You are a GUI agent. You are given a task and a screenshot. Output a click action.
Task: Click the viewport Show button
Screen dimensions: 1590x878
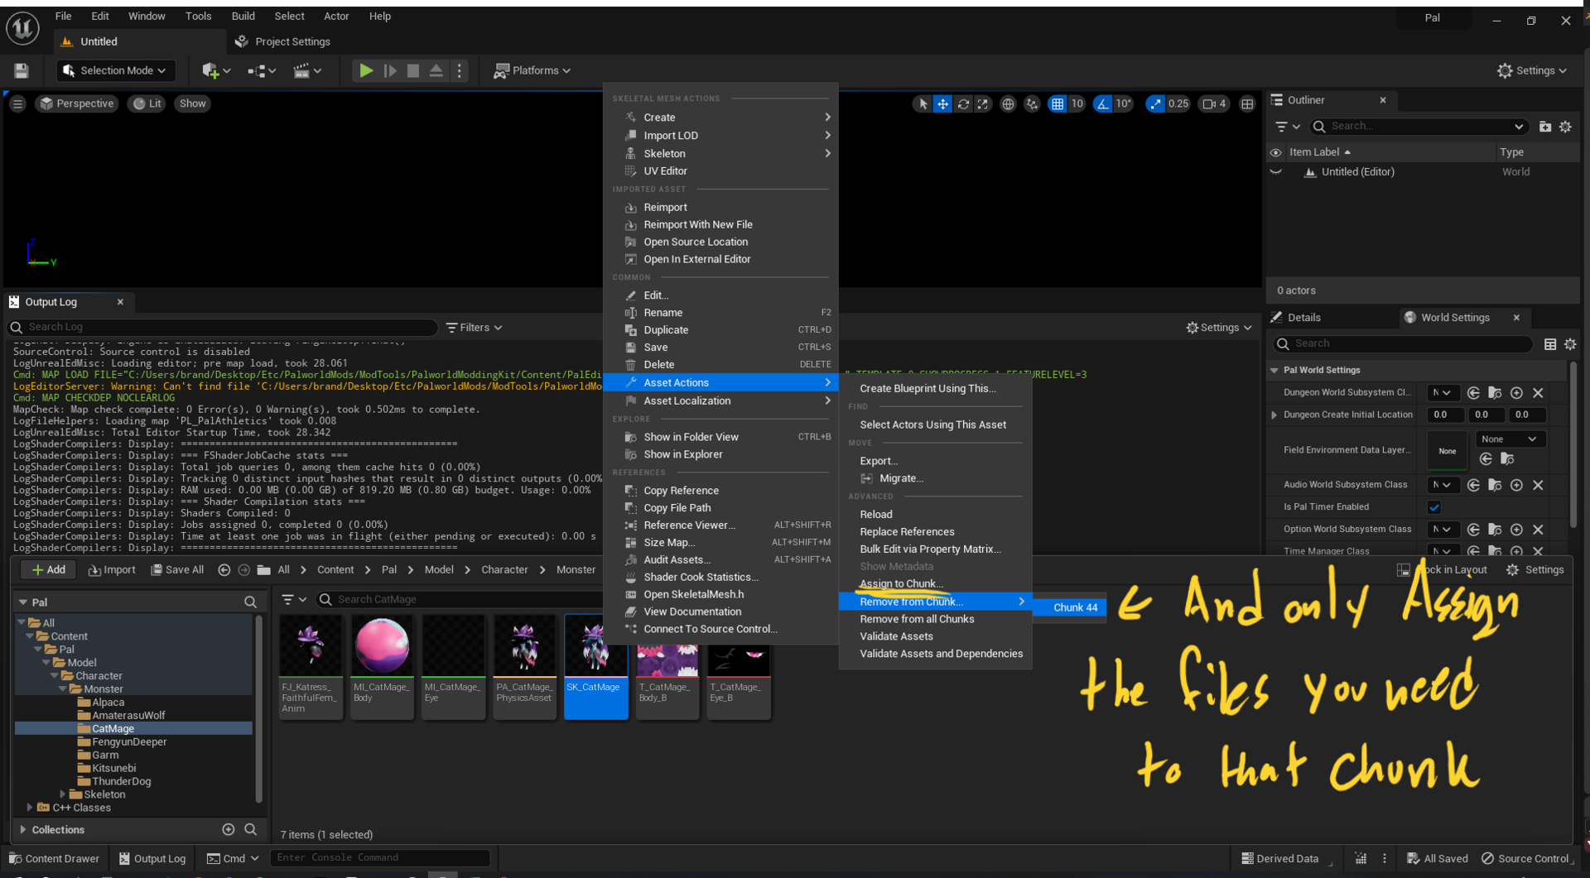(x=192, y=103)
